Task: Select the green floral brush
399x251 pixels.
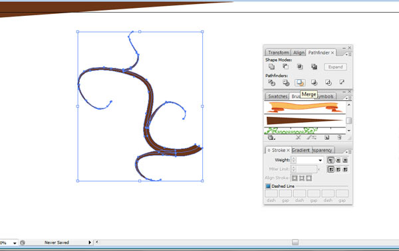Action: coord(305,131)
